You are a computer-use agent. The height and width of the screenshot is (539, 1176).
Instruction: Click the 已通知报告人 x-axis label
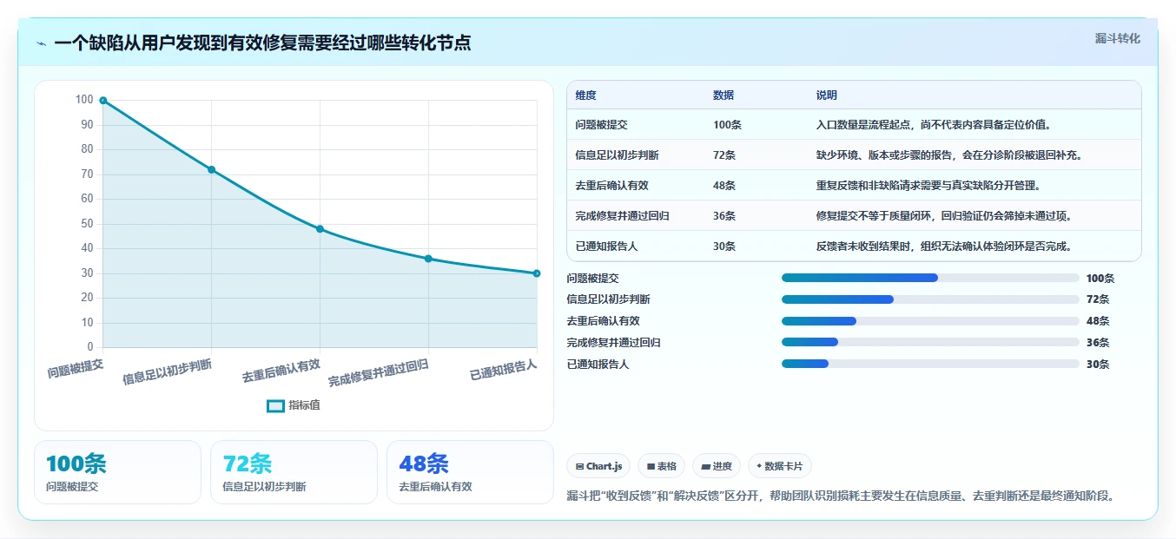pyautogui.click(x=504, y=369)
